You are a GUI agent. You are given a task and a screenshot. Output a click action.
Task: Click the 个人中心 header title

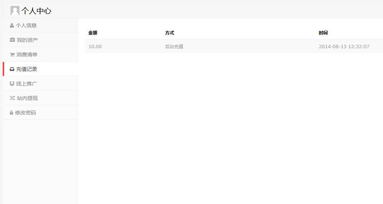36,10
